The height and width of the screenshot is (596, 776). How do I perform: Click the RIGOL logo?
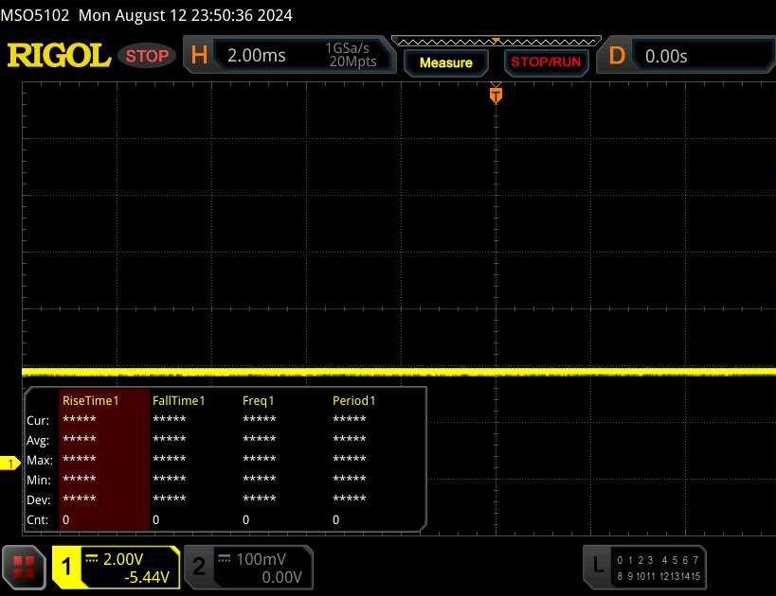(x=59, y=56)
